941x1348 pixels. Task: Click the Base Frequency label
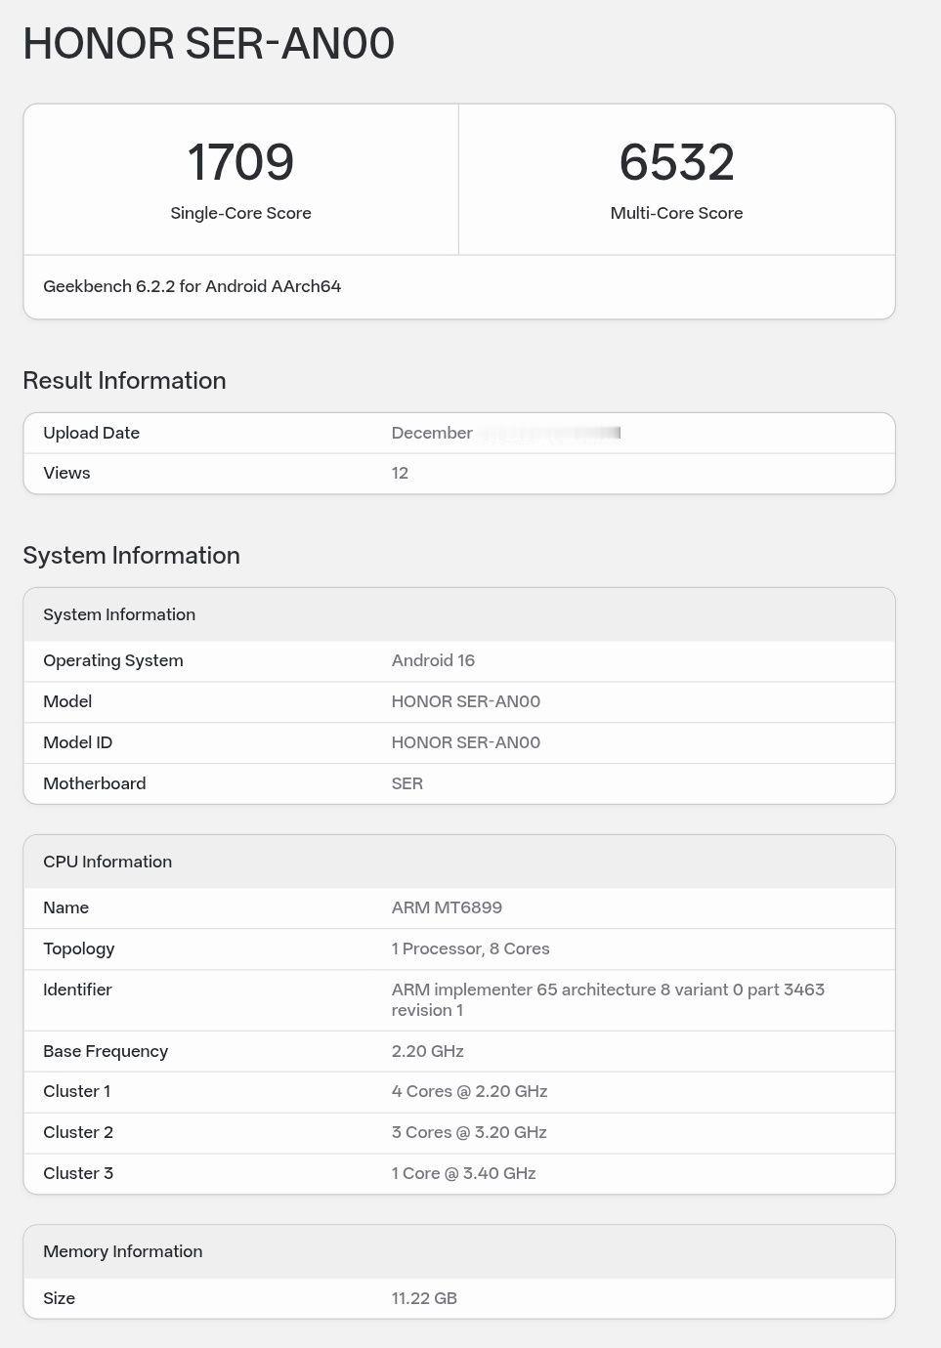click(x=106, y=1051)
